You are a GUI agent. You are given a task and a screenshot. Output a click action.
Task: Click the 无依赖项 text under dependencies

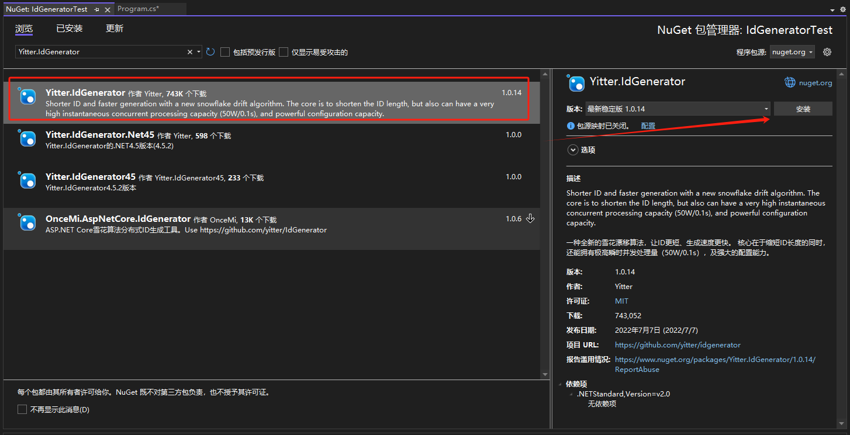602,403
